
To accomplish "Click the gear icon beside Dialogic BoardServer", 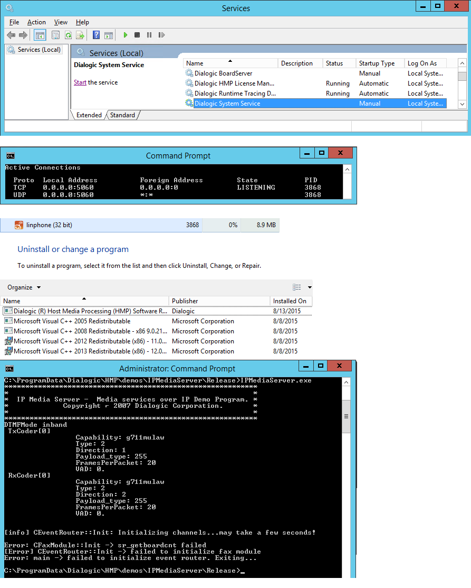I will tap(189, 73).
